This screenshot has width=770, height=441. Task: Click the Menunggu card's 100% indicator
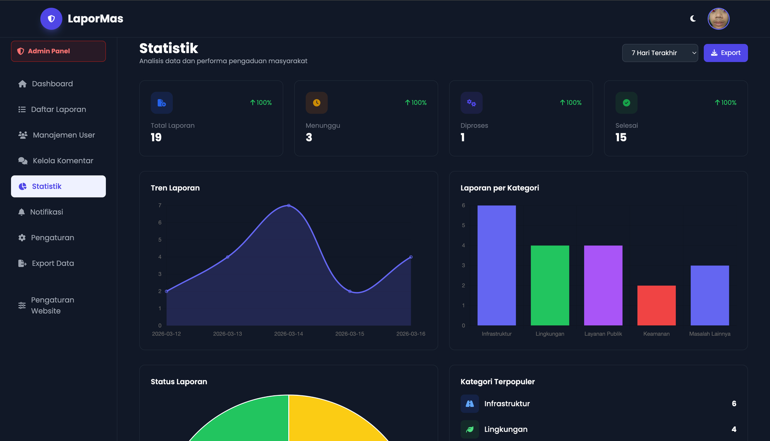tap(416, 102)
